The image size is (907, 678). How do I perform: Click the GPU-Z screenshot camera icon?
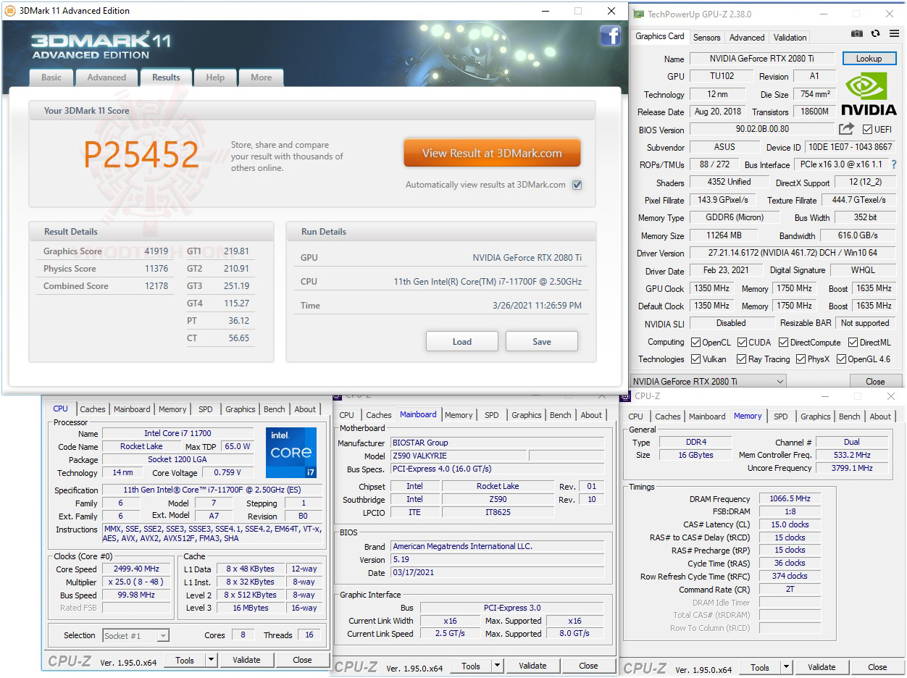tap(857, 34)
